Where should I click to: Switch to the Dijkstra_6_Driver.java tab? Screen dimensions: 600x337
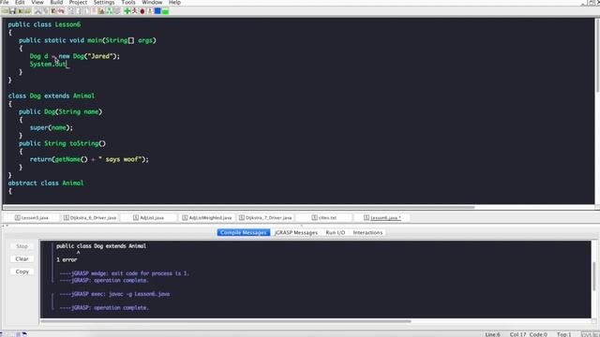pos(90,218)
